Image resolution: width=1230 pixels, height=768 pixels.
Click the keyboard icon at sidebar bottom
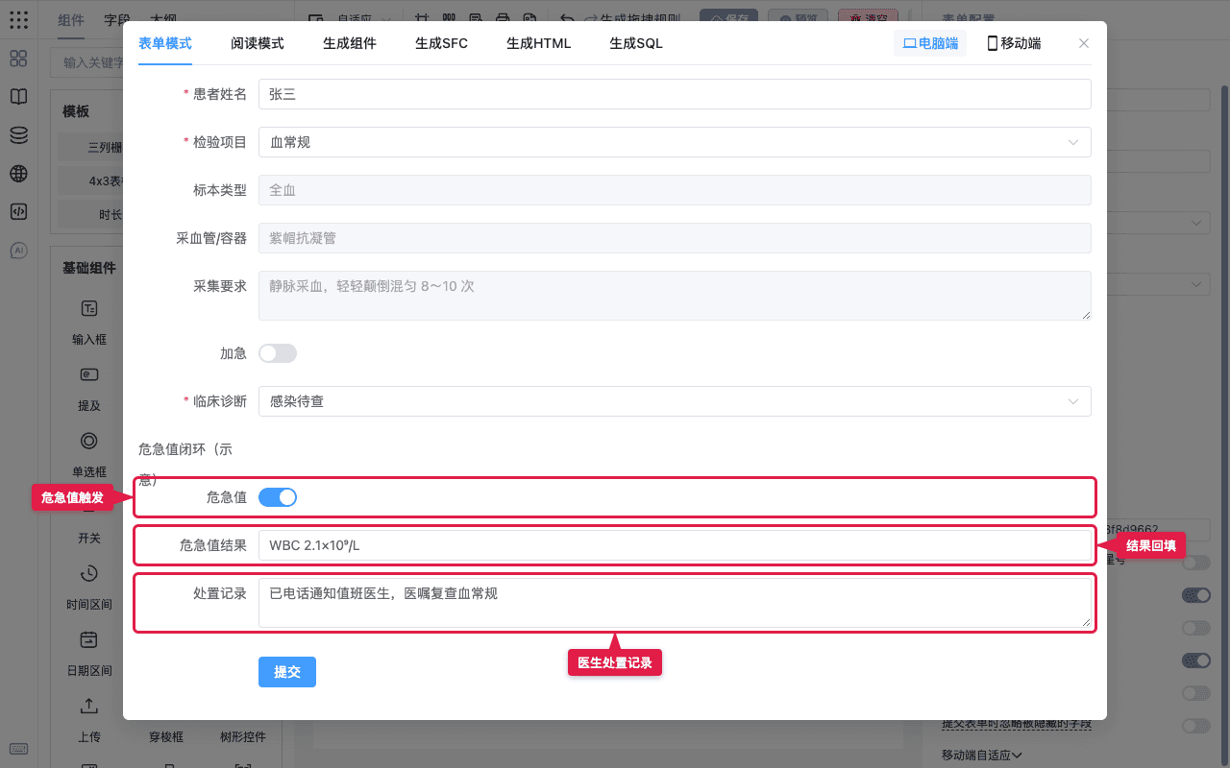tap(18, 750)
